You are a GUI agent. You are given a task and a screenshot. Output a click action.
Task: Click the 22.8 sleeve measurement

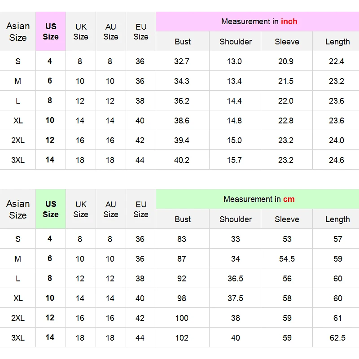tap(286, 121)
